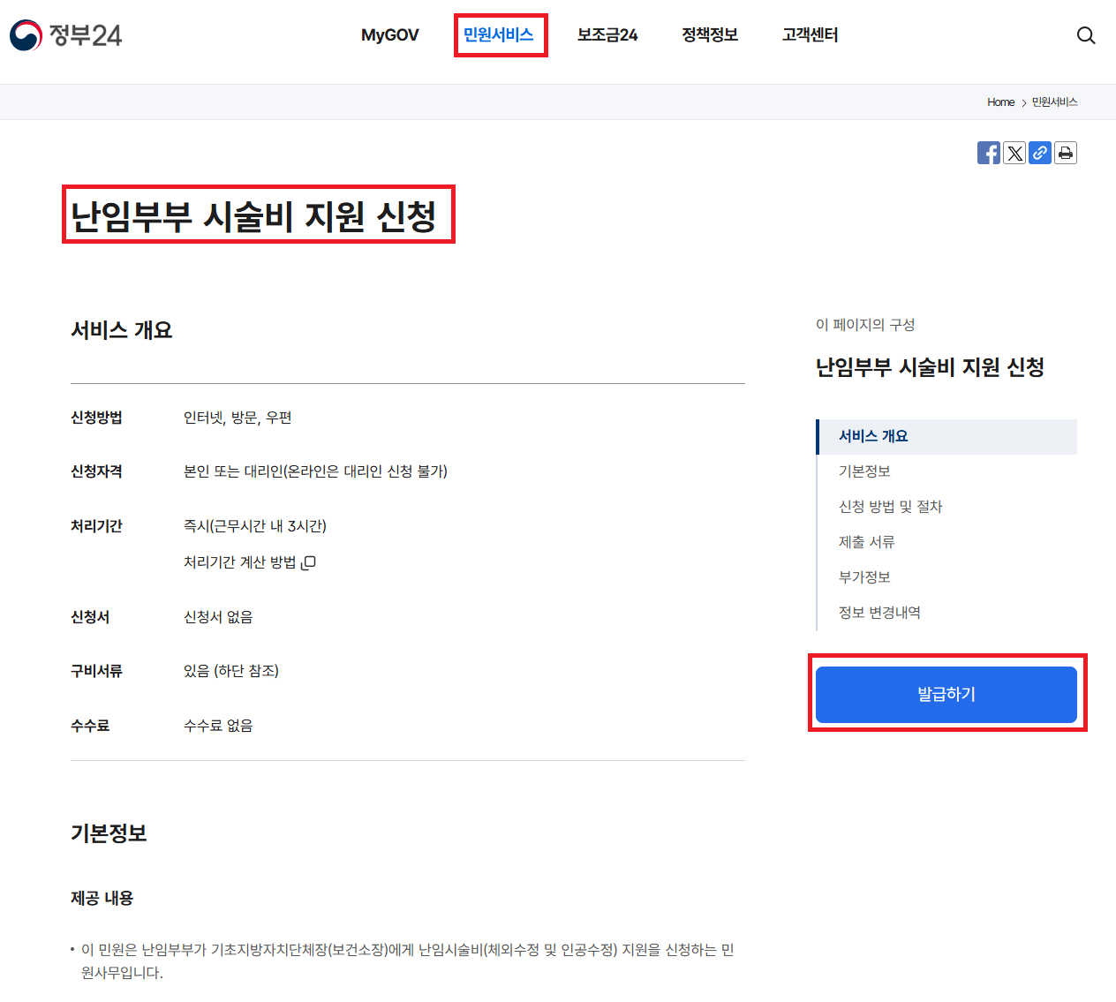Select the highlighted 서비스 개요 indicator bar

(817, 436)
